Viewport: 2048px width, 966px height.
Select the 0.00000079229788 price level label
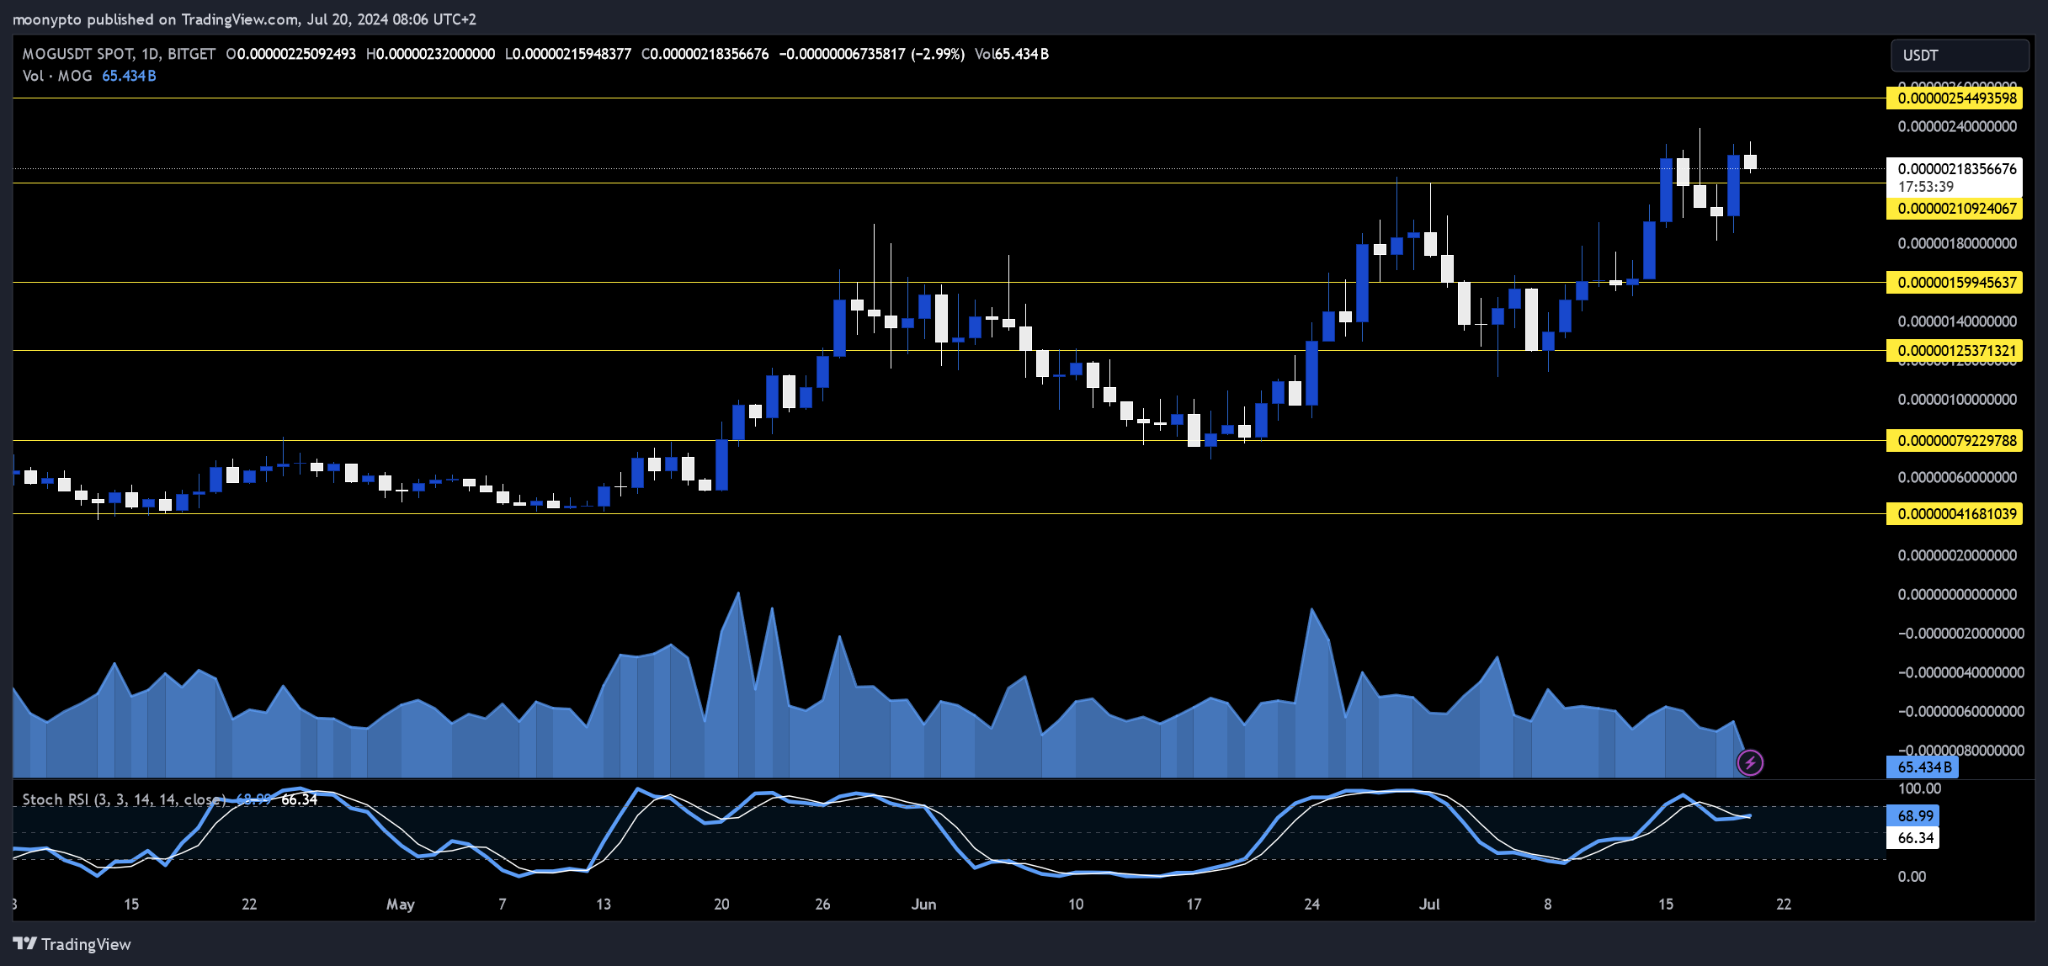tap(1955, 441)
